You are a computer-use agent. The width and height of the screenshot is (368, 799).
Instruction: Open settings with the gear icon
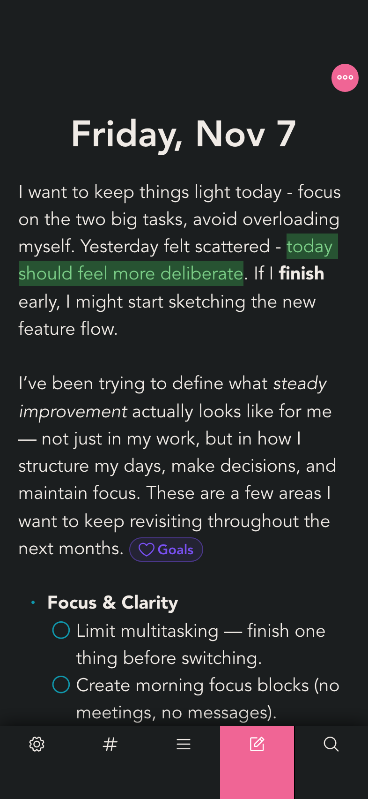click(x=37, y=744)
